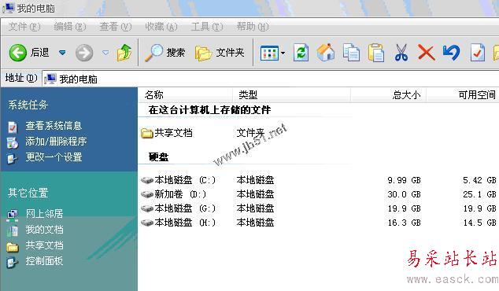499x291 pixels.
Task: Select 本地磁盘 (C:) drive
Action: [178, 180]
